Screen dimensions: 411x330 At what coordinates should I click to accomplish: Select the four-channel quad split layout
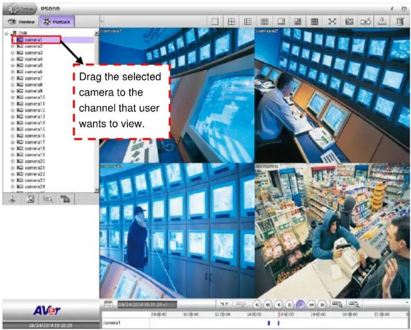(231, 22)
